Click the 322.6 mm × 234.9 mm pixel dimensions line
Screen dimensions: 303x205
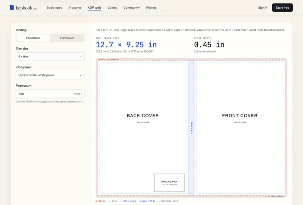tap(125, 51)
